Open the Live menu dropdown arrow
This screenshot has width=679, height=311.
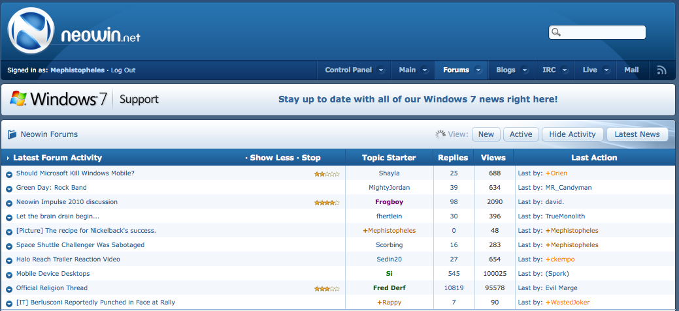tap(606, 70)
